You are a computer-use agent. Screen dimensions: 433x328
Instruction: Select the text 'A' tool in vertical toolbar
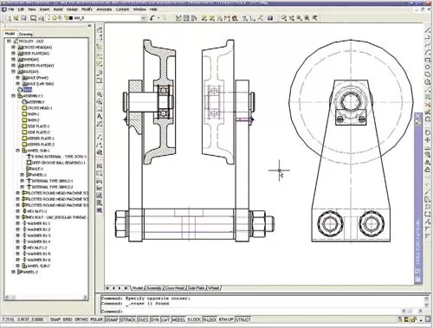100,117
